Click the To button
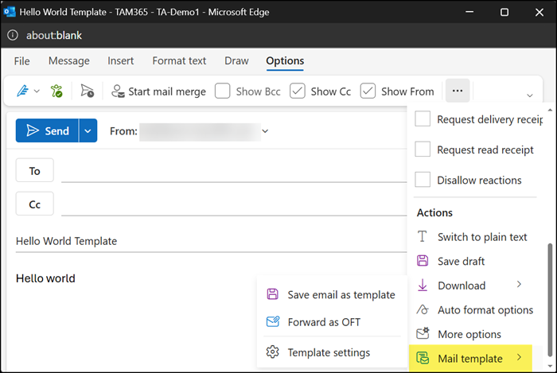 pos(34,171)
